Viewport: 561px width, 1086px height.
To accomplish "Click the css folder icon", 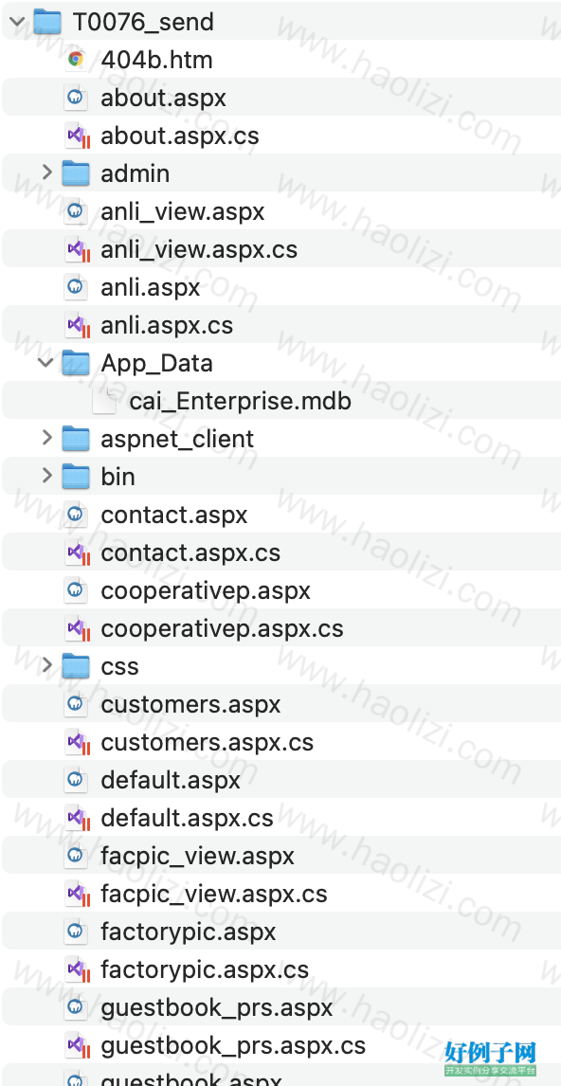I will tap(76, 666).
